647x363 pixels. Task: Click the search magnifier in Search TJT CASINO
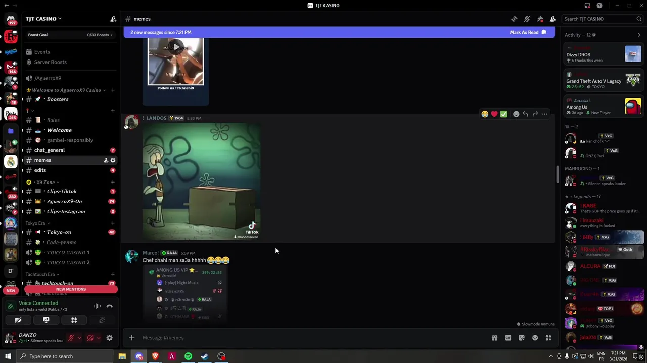[x=639, y=19]
